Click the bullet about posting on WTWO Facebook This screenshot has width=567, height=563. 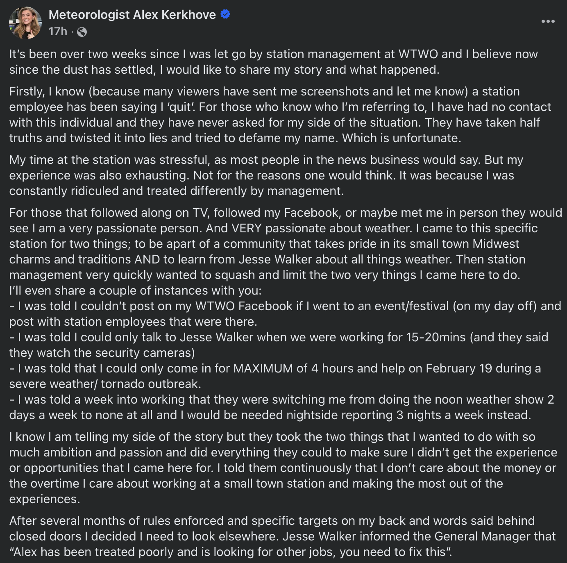(x=285, y=314)
